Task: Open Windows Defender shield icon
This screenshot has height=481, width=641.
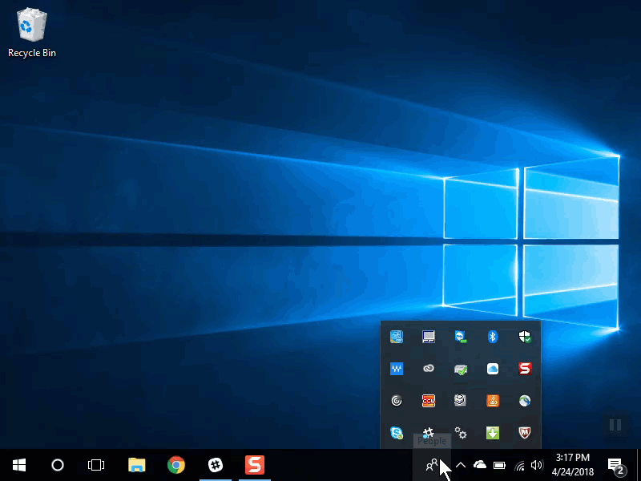Action: pyautogui.click(x=525, y=337)
